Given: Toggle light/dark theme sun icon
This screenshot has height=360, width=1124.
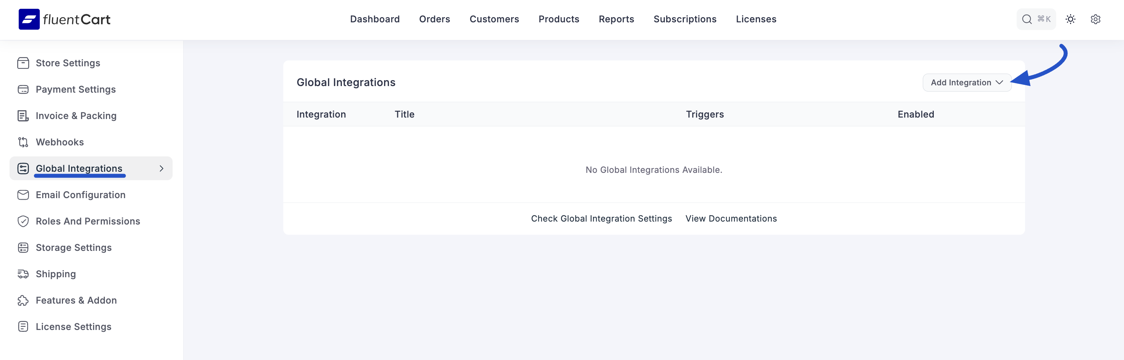Looking at the screenshot, I should pos(1070,19).
